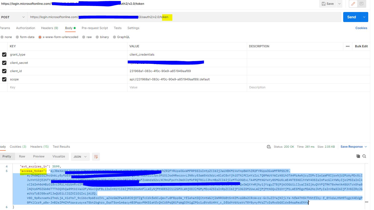This screenshot has width=374, height=210.
Task: Open the Test Results tab
Action: coord(61,147)
